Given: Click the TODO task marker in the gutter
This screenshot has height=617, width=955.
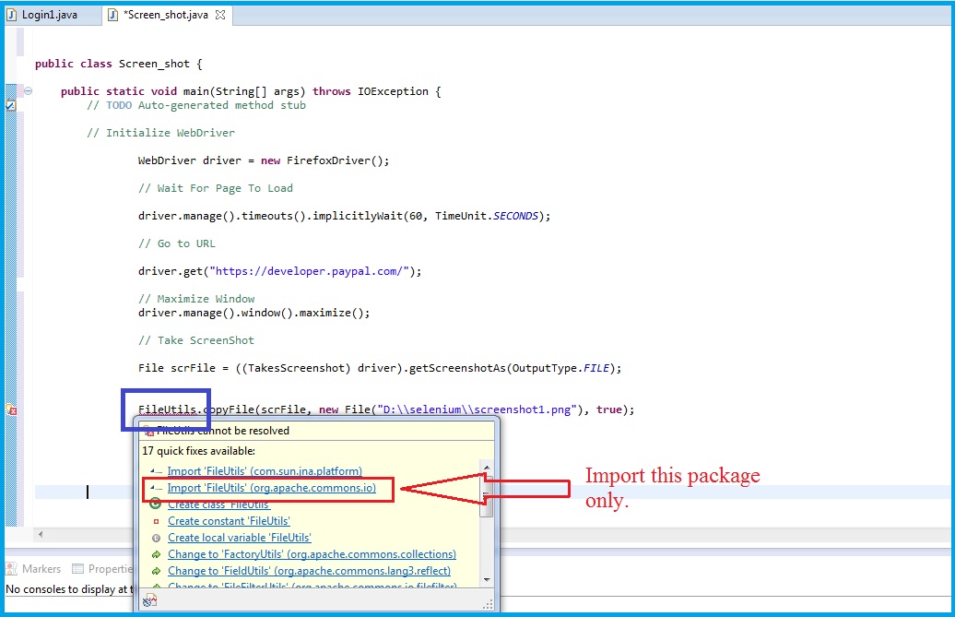Looking at the screenshot, I should click(10, 105).
